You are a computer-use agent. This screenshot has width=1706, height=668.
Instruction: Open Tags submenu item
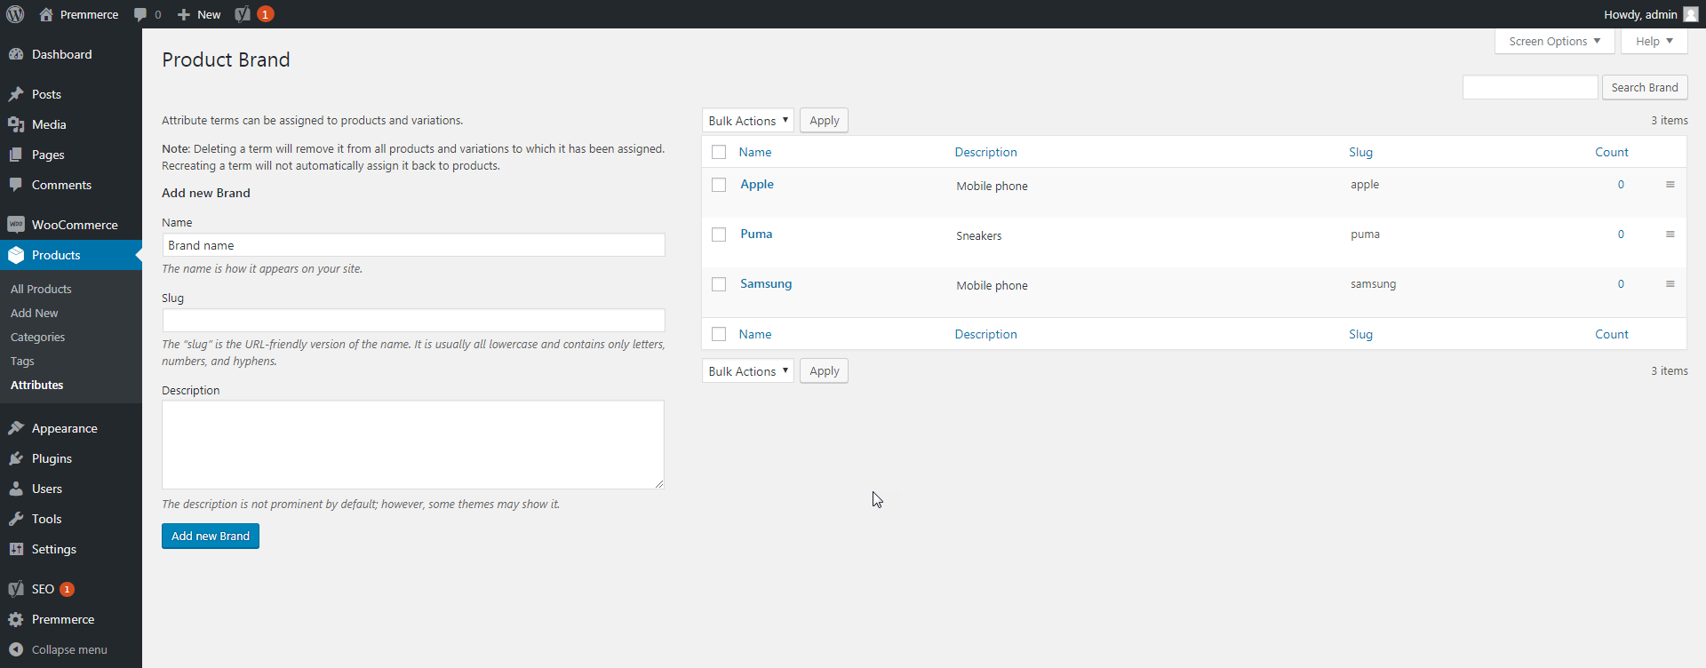click(22, 361)
